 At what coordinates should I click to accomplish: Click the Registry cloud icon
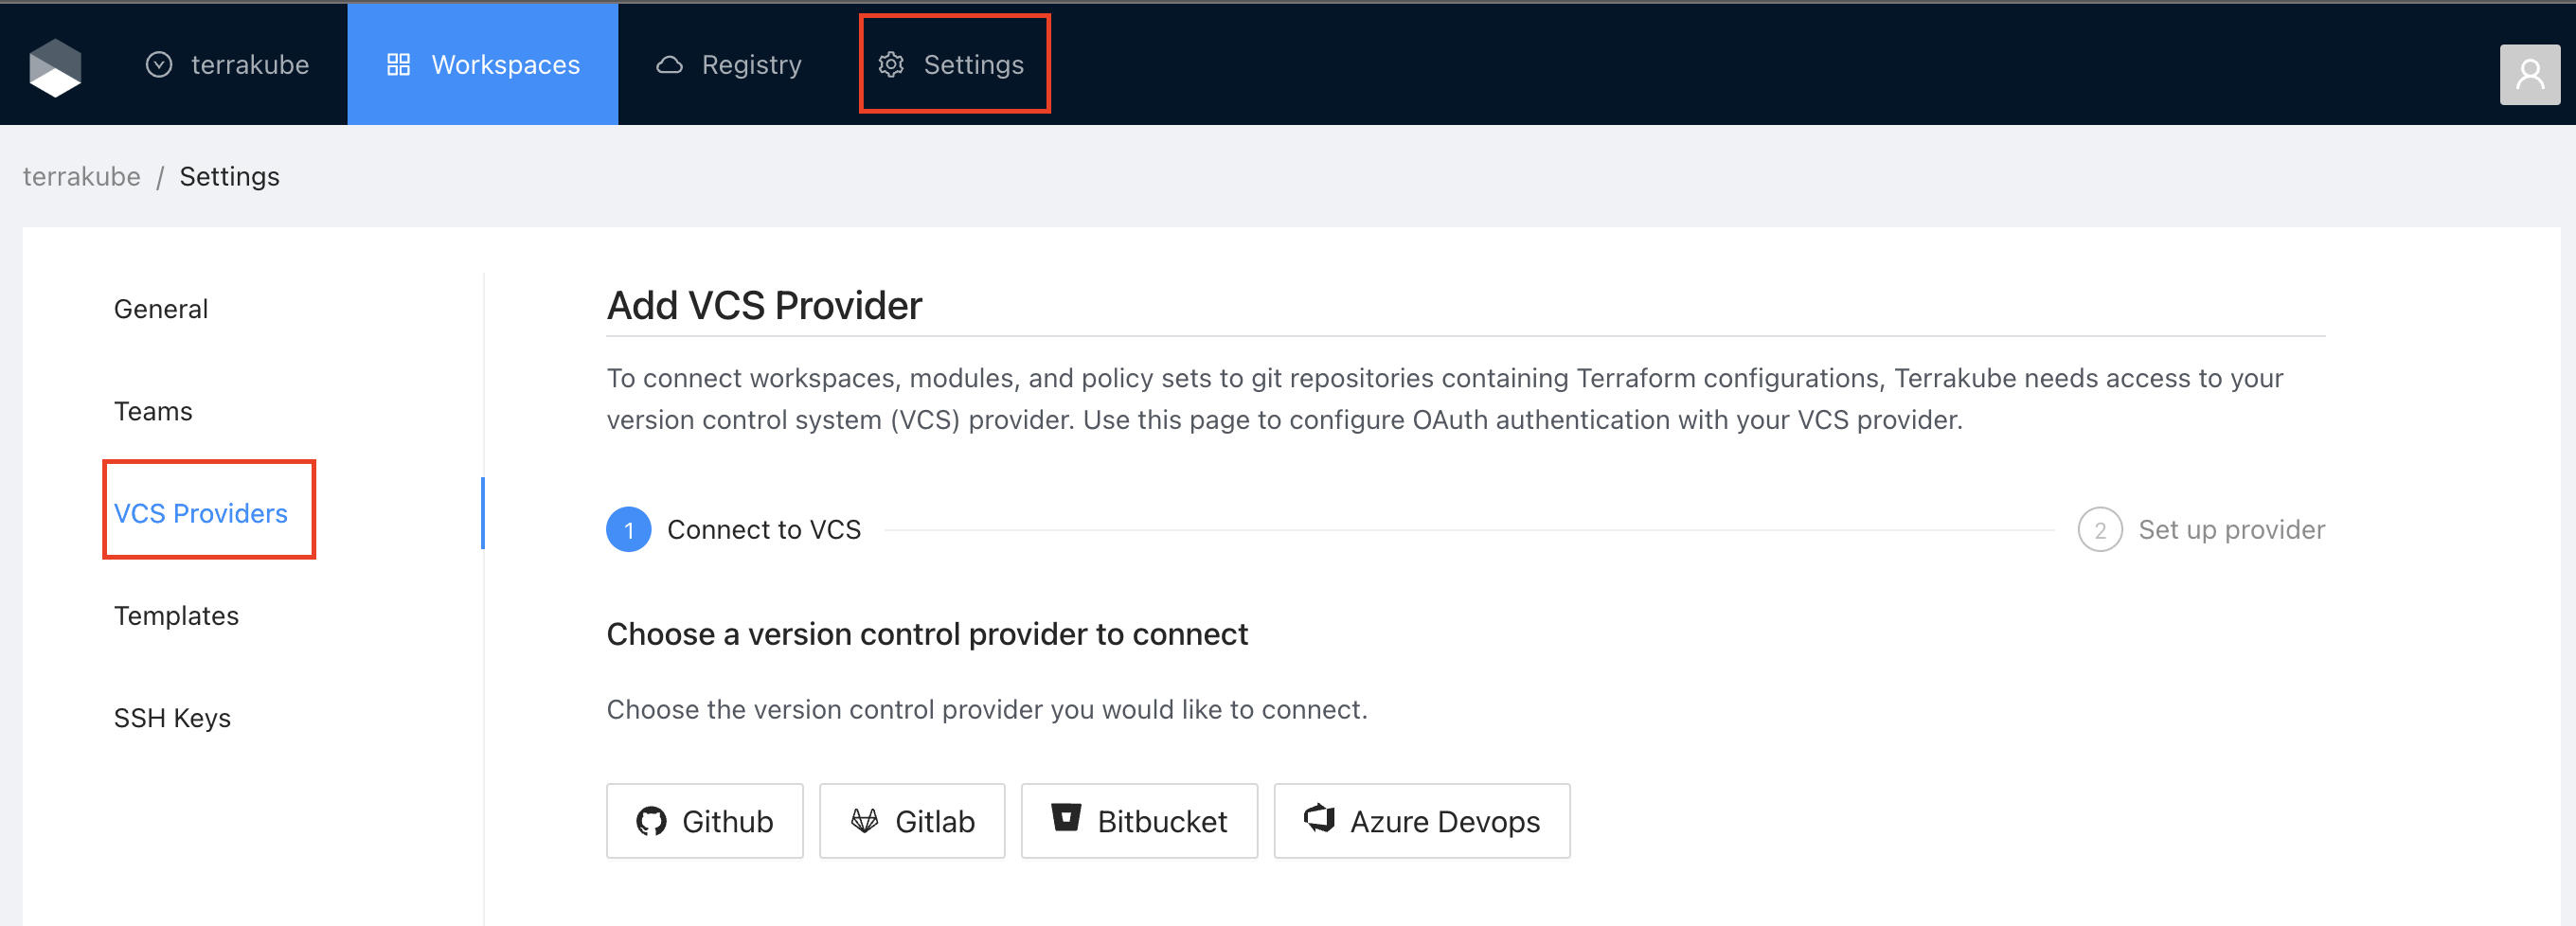point(669,65)
